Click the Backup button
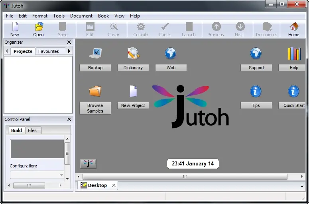309x204 pixels. click(x=95, y=68)
